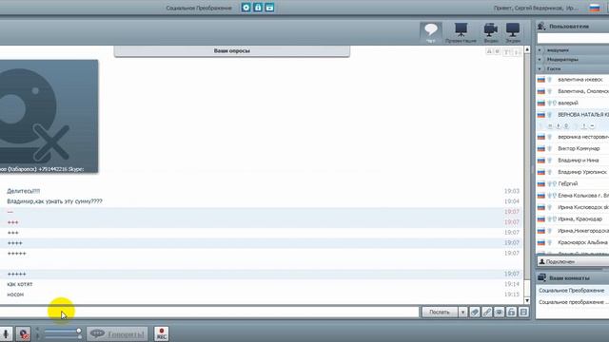Click the third blue icon next to lock
The image size is (609, 342).
[x=269, y=8]
